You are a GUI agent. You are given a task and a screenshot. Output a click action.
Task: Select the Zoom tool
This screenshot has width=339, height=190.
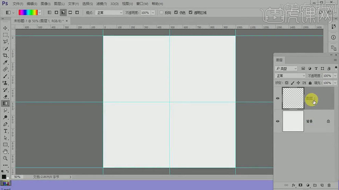[5, 158]
